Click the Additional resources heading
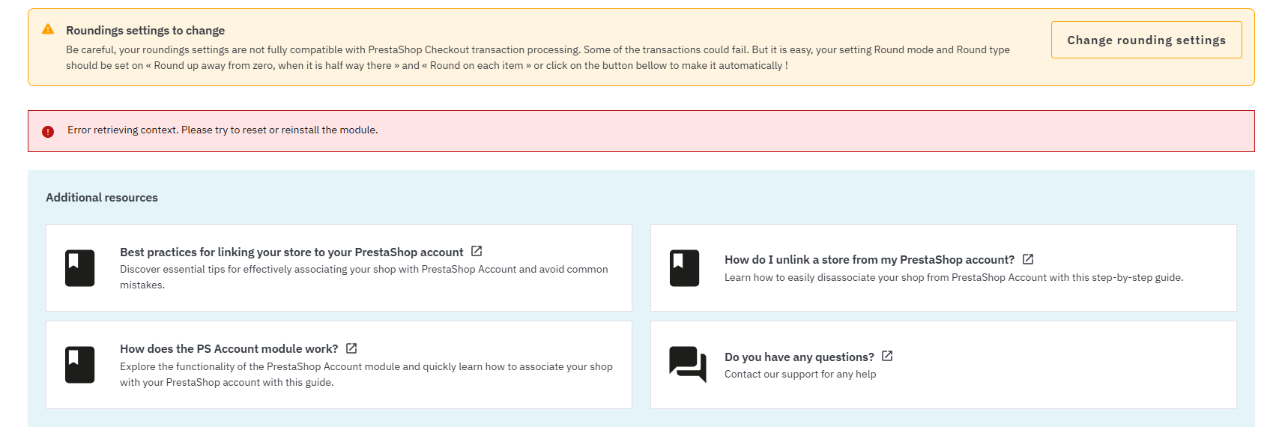The height and width of the screenshot is (430, 1276). pyautogui.click(x=102, y=198)
